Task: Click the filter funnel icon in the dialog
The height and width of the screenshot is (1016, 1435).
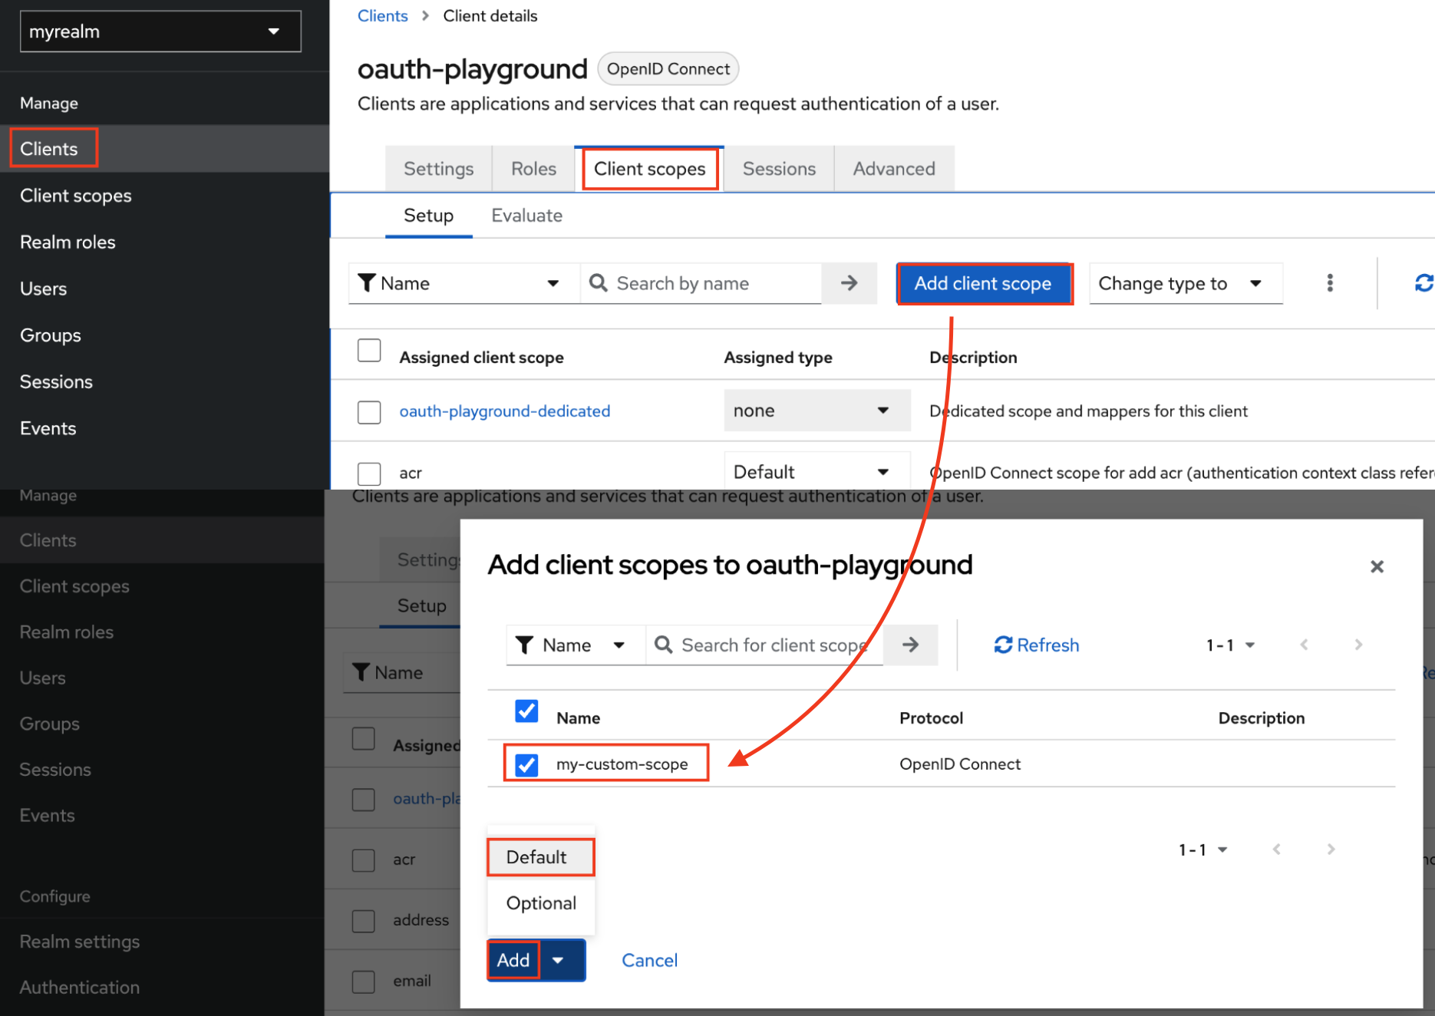Action: [524, 645]
